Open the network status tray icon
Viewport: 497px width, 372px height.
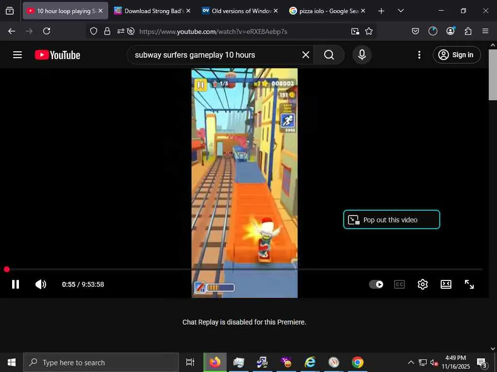click(423, 362)
